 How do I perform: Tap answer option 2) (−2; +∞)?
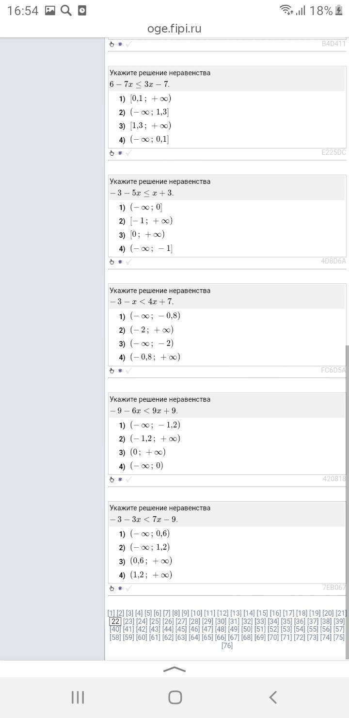[x=151, y=330]
